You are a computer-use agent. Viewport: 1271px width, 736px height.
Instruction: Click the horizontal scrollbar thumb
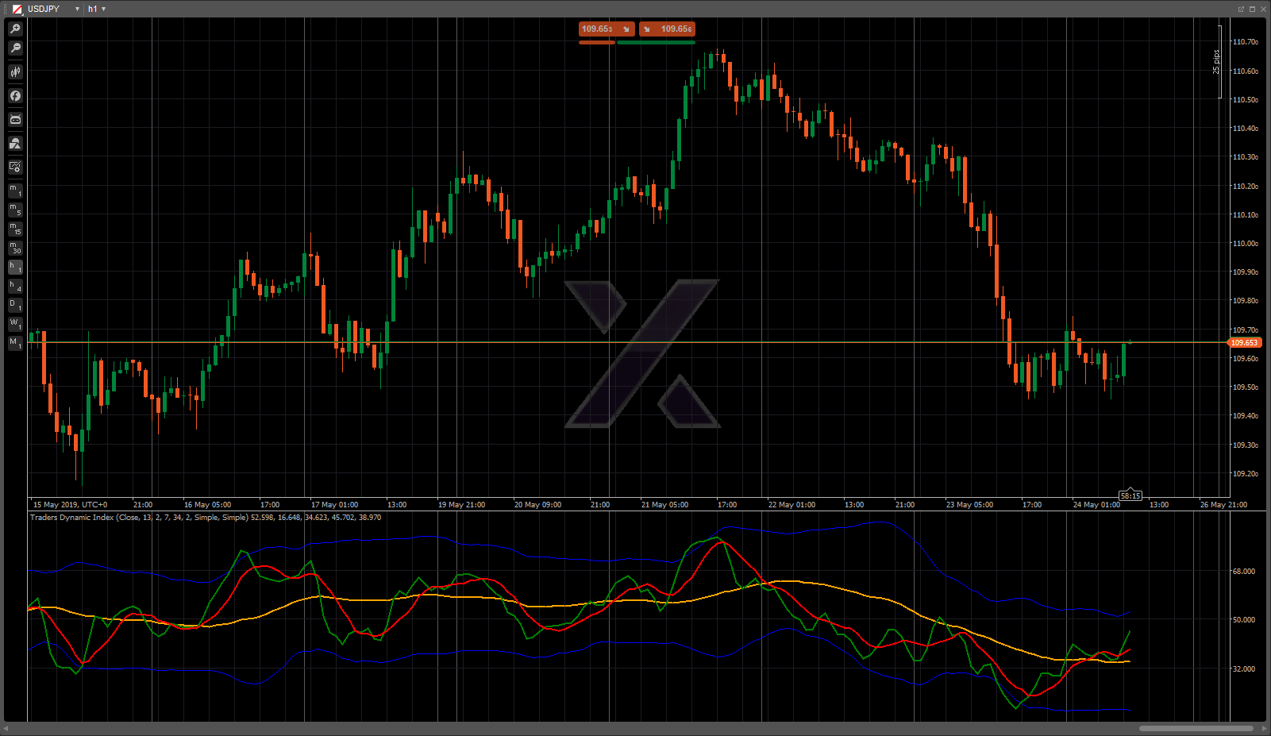click(x=1196, y=728)
